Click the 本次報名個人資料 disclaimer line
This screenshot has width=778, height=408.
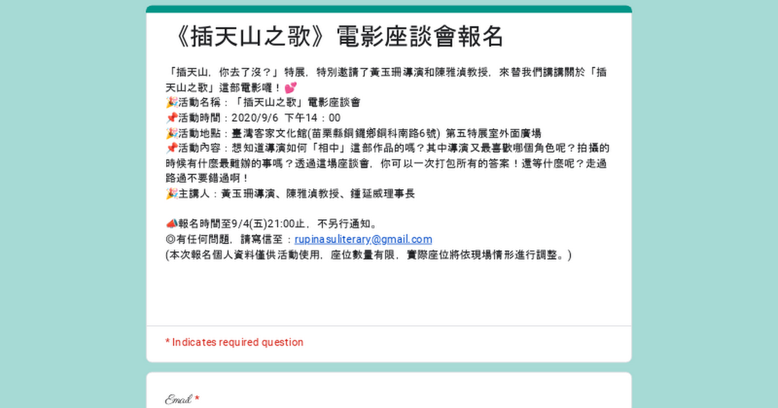(369, 255)
